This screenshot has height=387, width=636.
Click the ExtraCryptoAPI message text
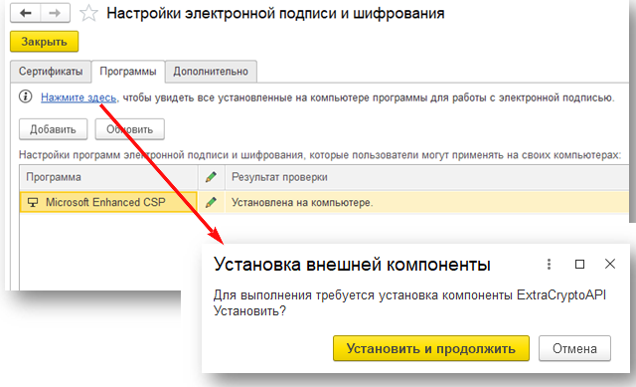click(x=409, y=303)
